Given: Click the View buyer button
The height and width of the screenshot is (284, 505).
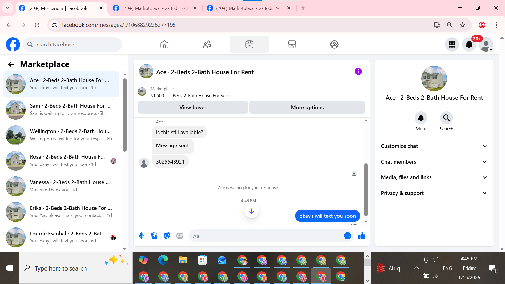Looking at the screenshot, I should (x=193, y=107).
